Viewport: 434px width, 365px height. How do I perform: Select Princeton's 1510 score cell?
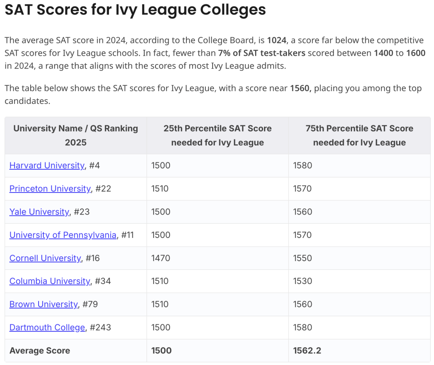click(217, 189)
